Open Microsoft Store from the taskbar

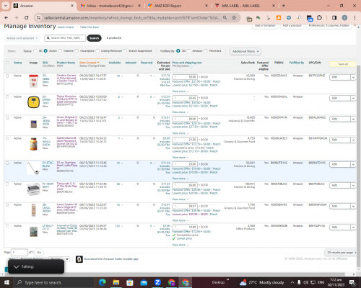click(130, 282)
